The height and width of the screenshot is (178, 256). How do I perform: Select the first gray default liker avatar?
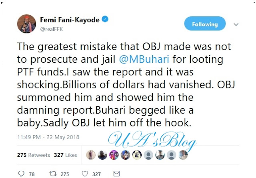(148, 155)
